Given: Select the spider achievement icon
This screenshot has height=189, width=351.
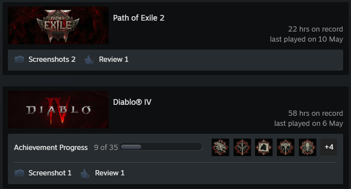Looking at the screenshot, I should [308, 147].
